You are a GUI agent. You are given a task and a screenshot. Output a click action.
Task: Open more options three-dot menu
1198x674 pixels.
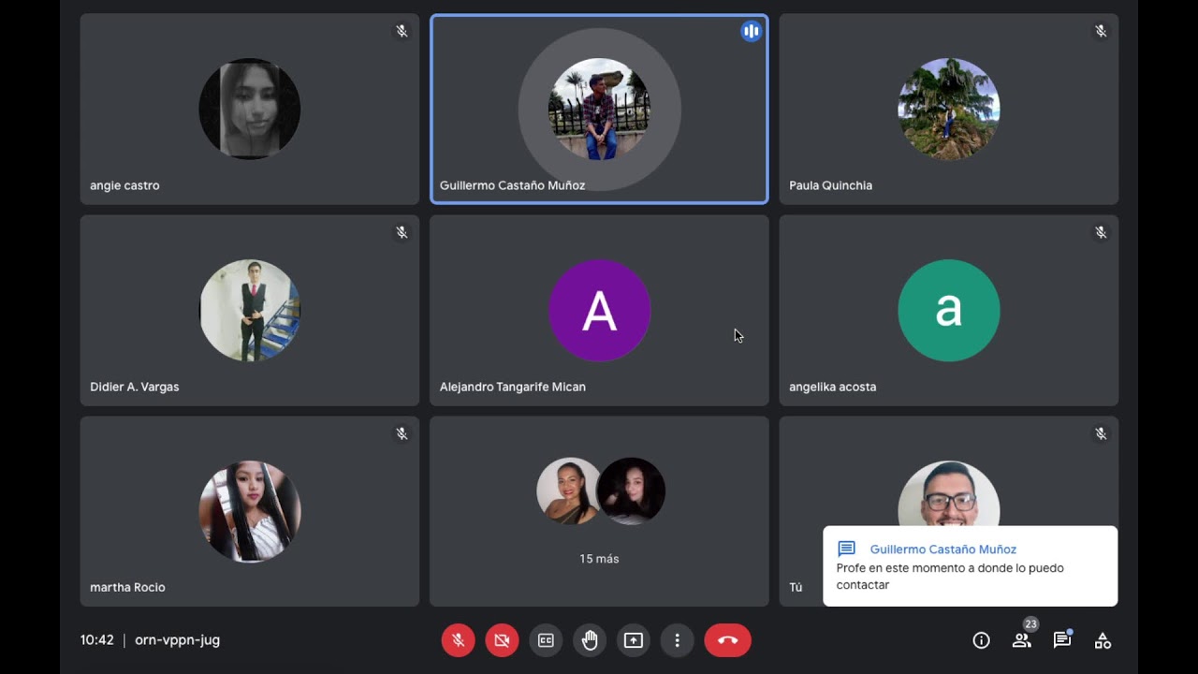click(677, 640)
